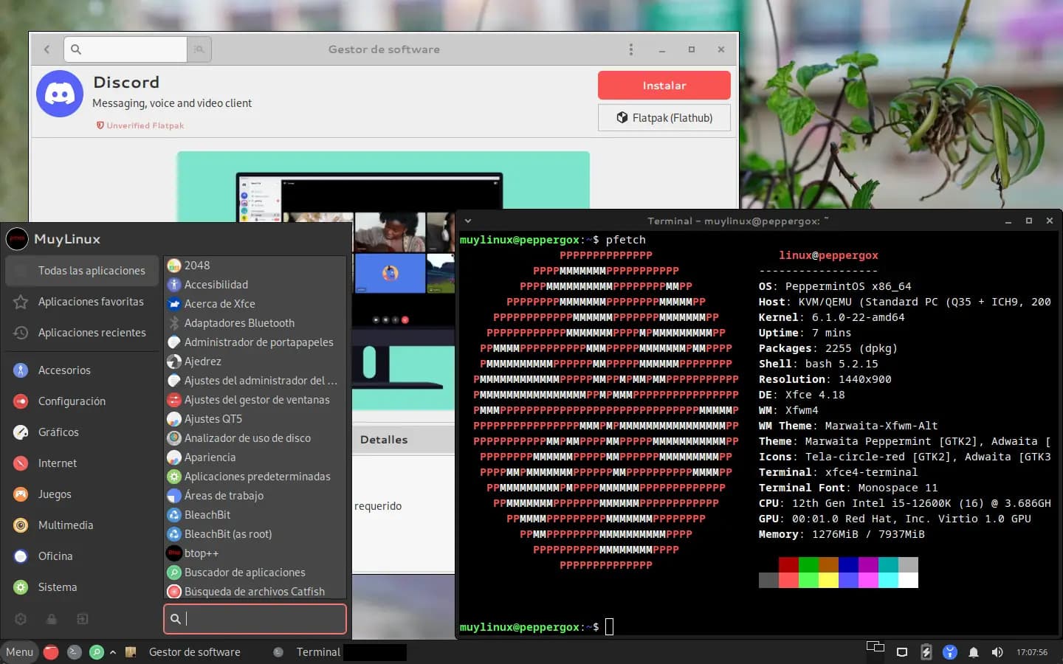Launch the green app finder panel icon

pos(96,652)
